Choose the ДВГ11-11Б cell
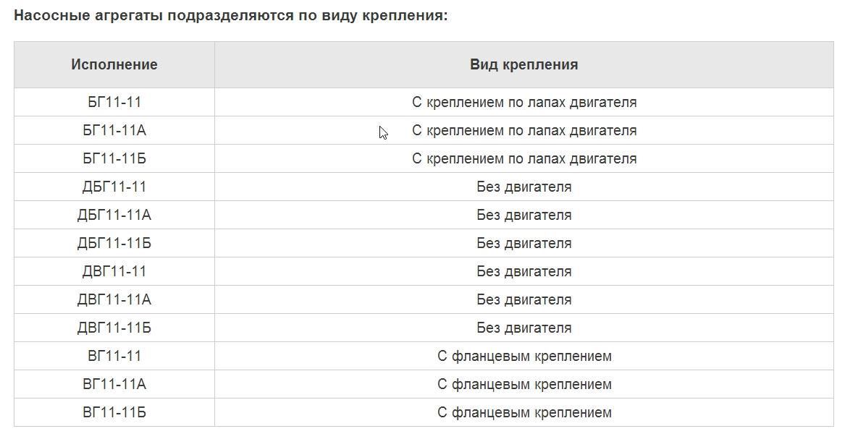The image size is (845, 439). 114,328
